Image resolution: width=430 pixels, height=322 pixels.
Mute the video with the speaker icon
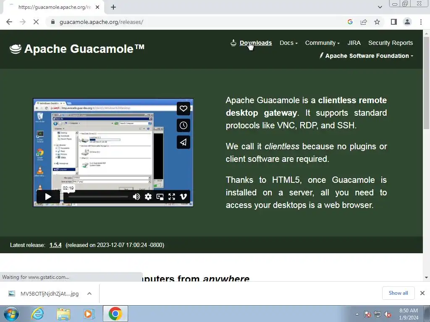pyautogui.click(x=136, y=197)
